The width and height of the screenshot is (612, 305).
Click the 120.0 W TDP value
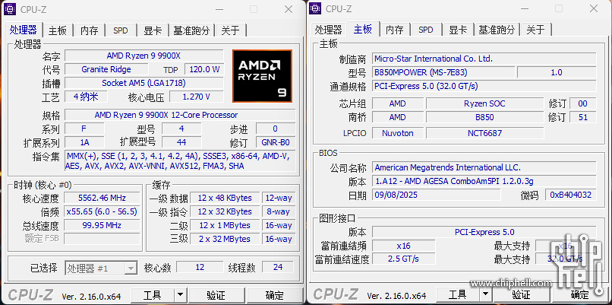pos(204,69)
